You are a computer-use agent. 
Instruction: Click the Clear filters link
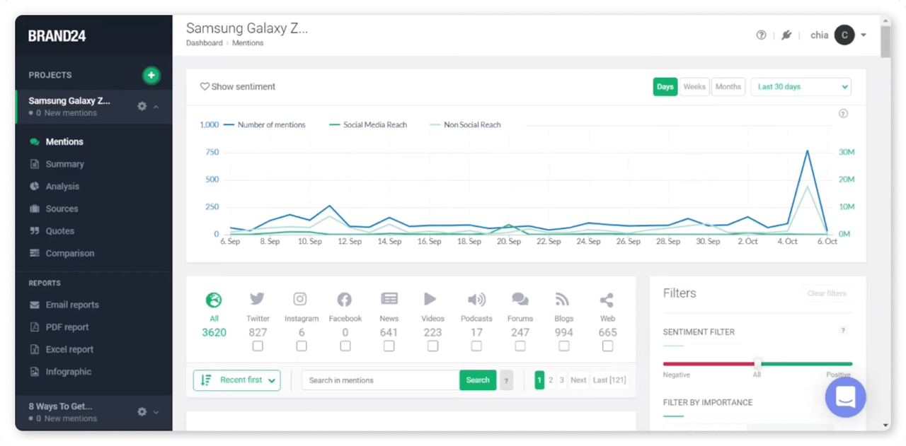coord(826,293)
